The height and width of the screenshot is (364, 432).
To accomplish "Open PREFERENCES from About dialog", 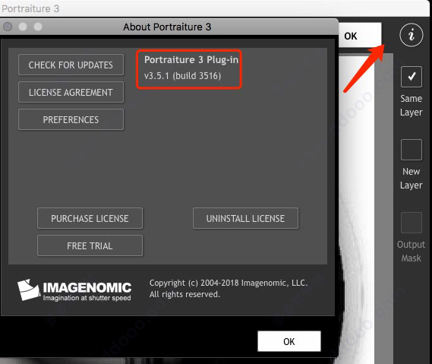I will click(x=71, y=119).
